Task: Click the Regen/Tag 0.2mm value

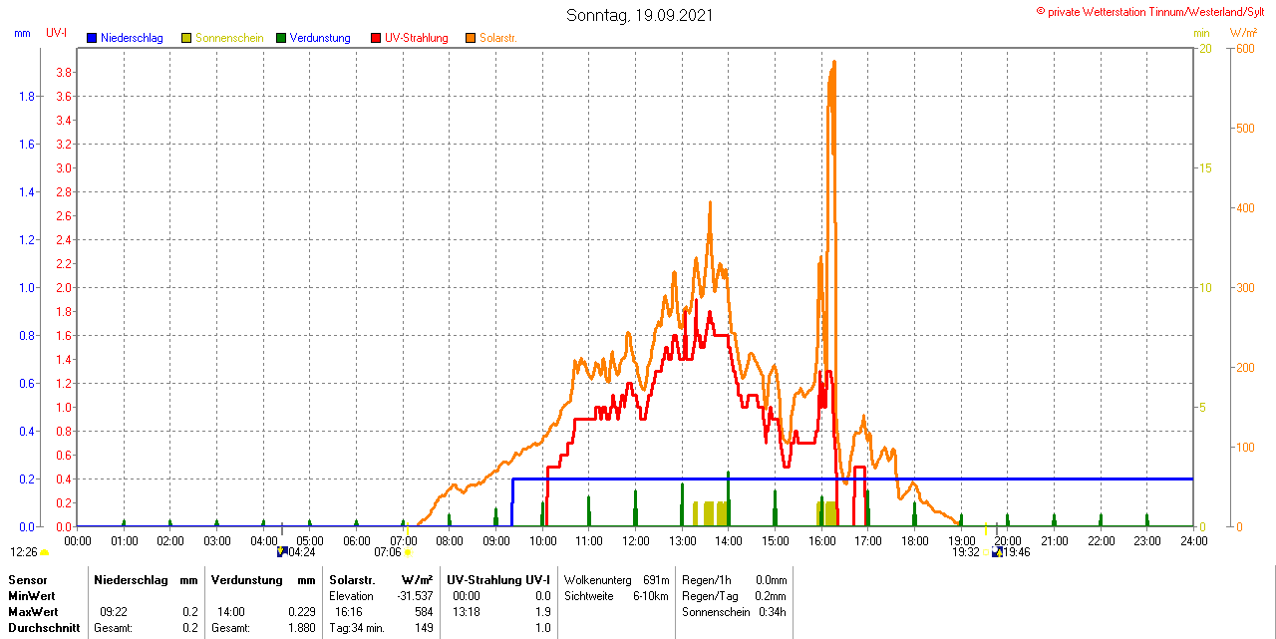Action: pyautogui.click(x=771, y=595)
